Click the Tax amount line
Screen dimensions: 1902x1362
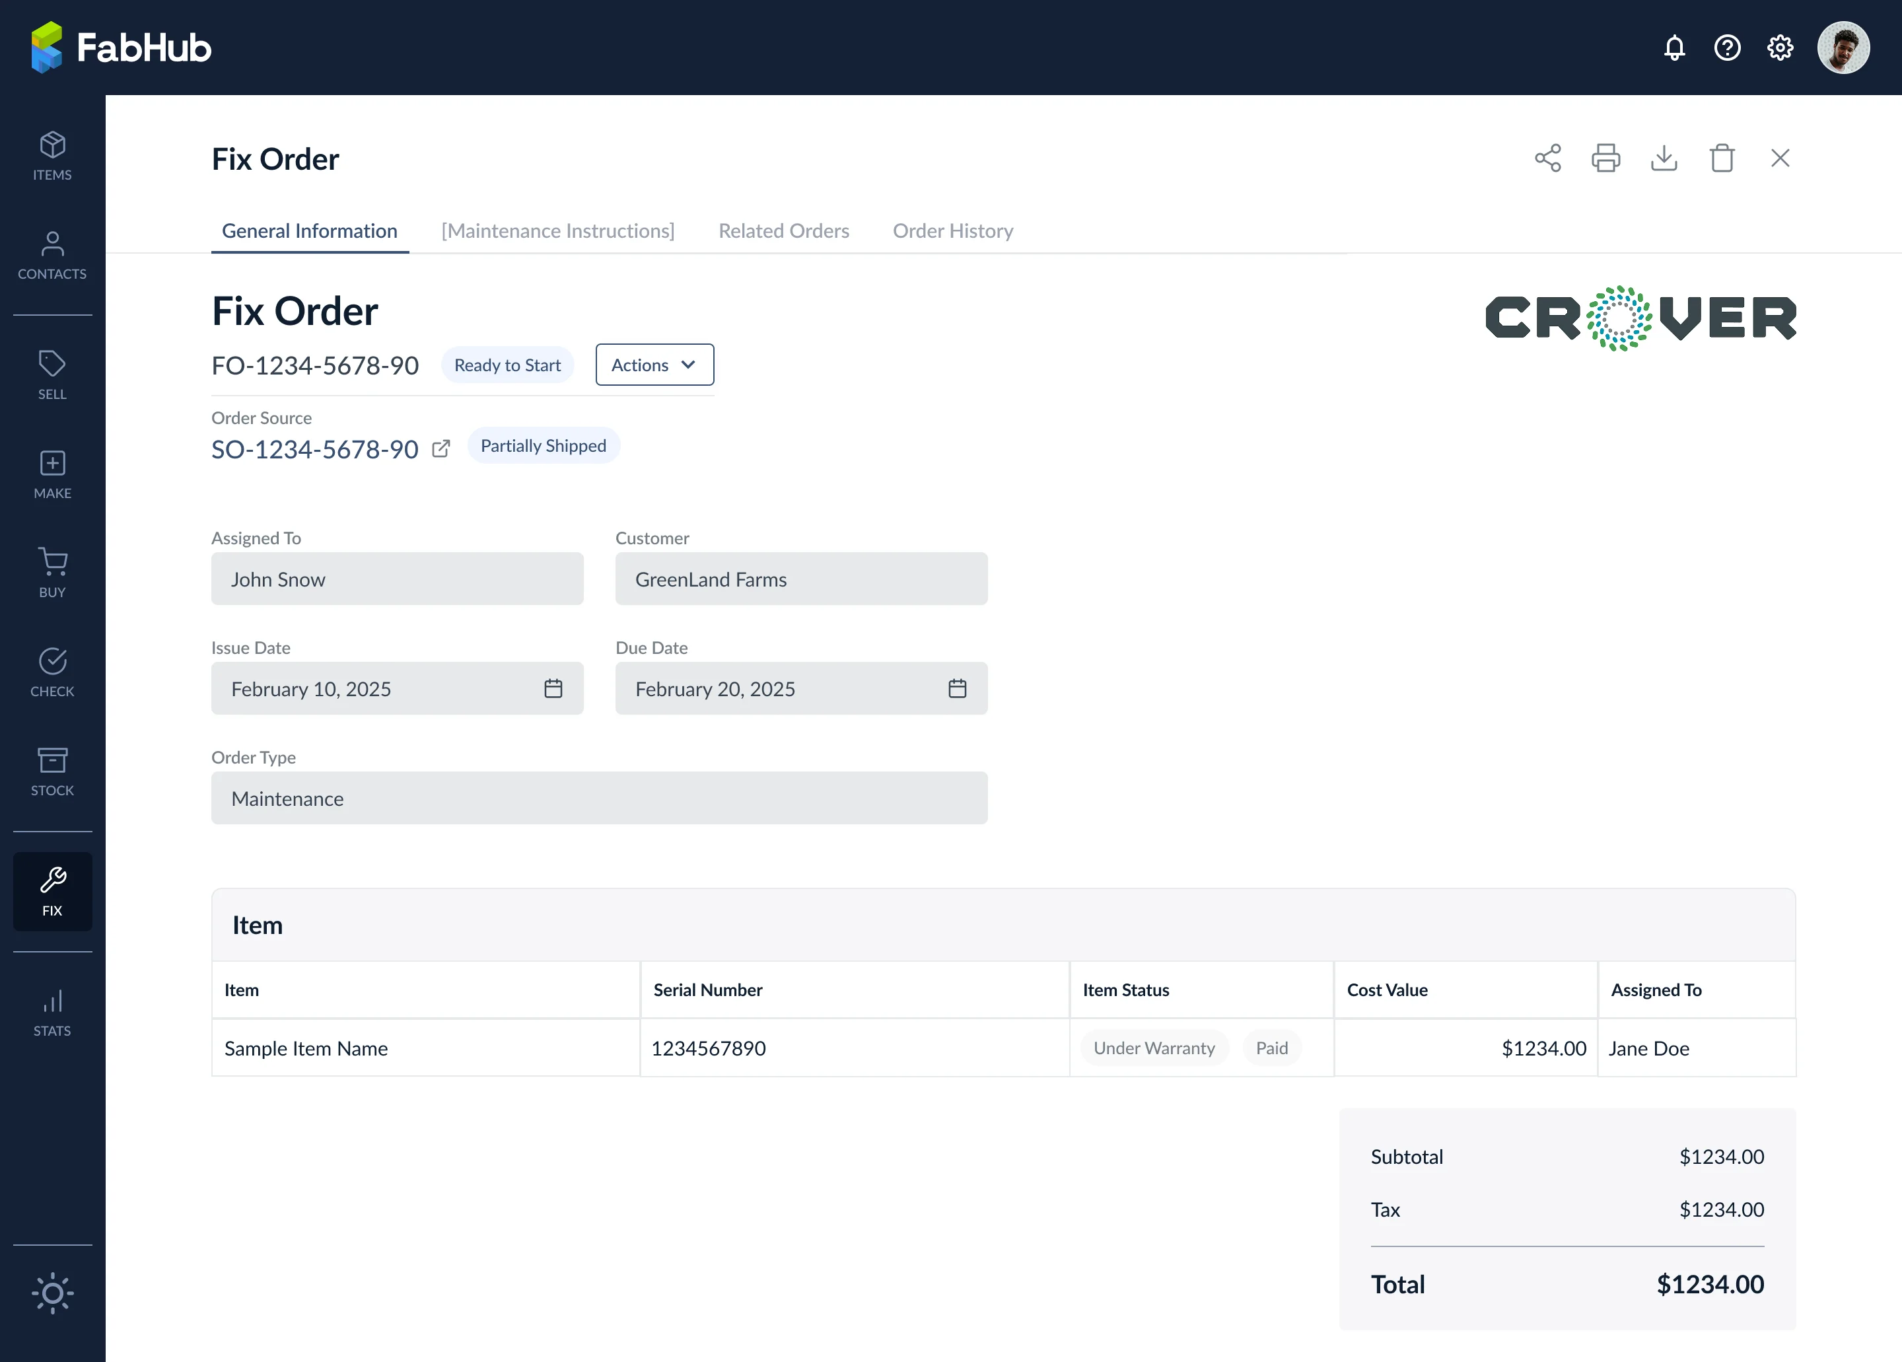1567,1209
